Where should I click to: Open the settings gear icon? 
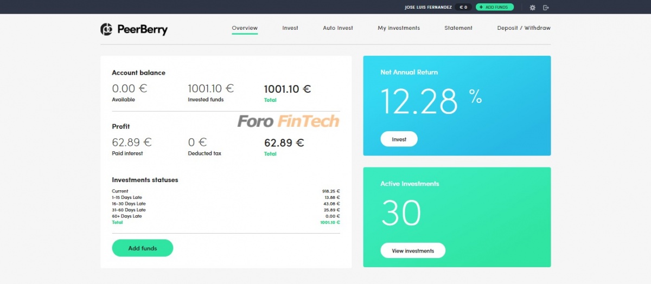point(532,8)
